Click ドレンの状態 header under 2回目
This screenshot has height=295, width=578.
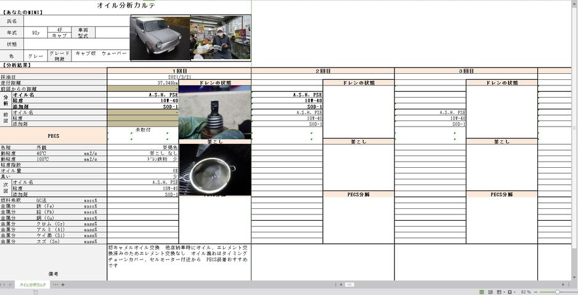click(x=359, y=83)
